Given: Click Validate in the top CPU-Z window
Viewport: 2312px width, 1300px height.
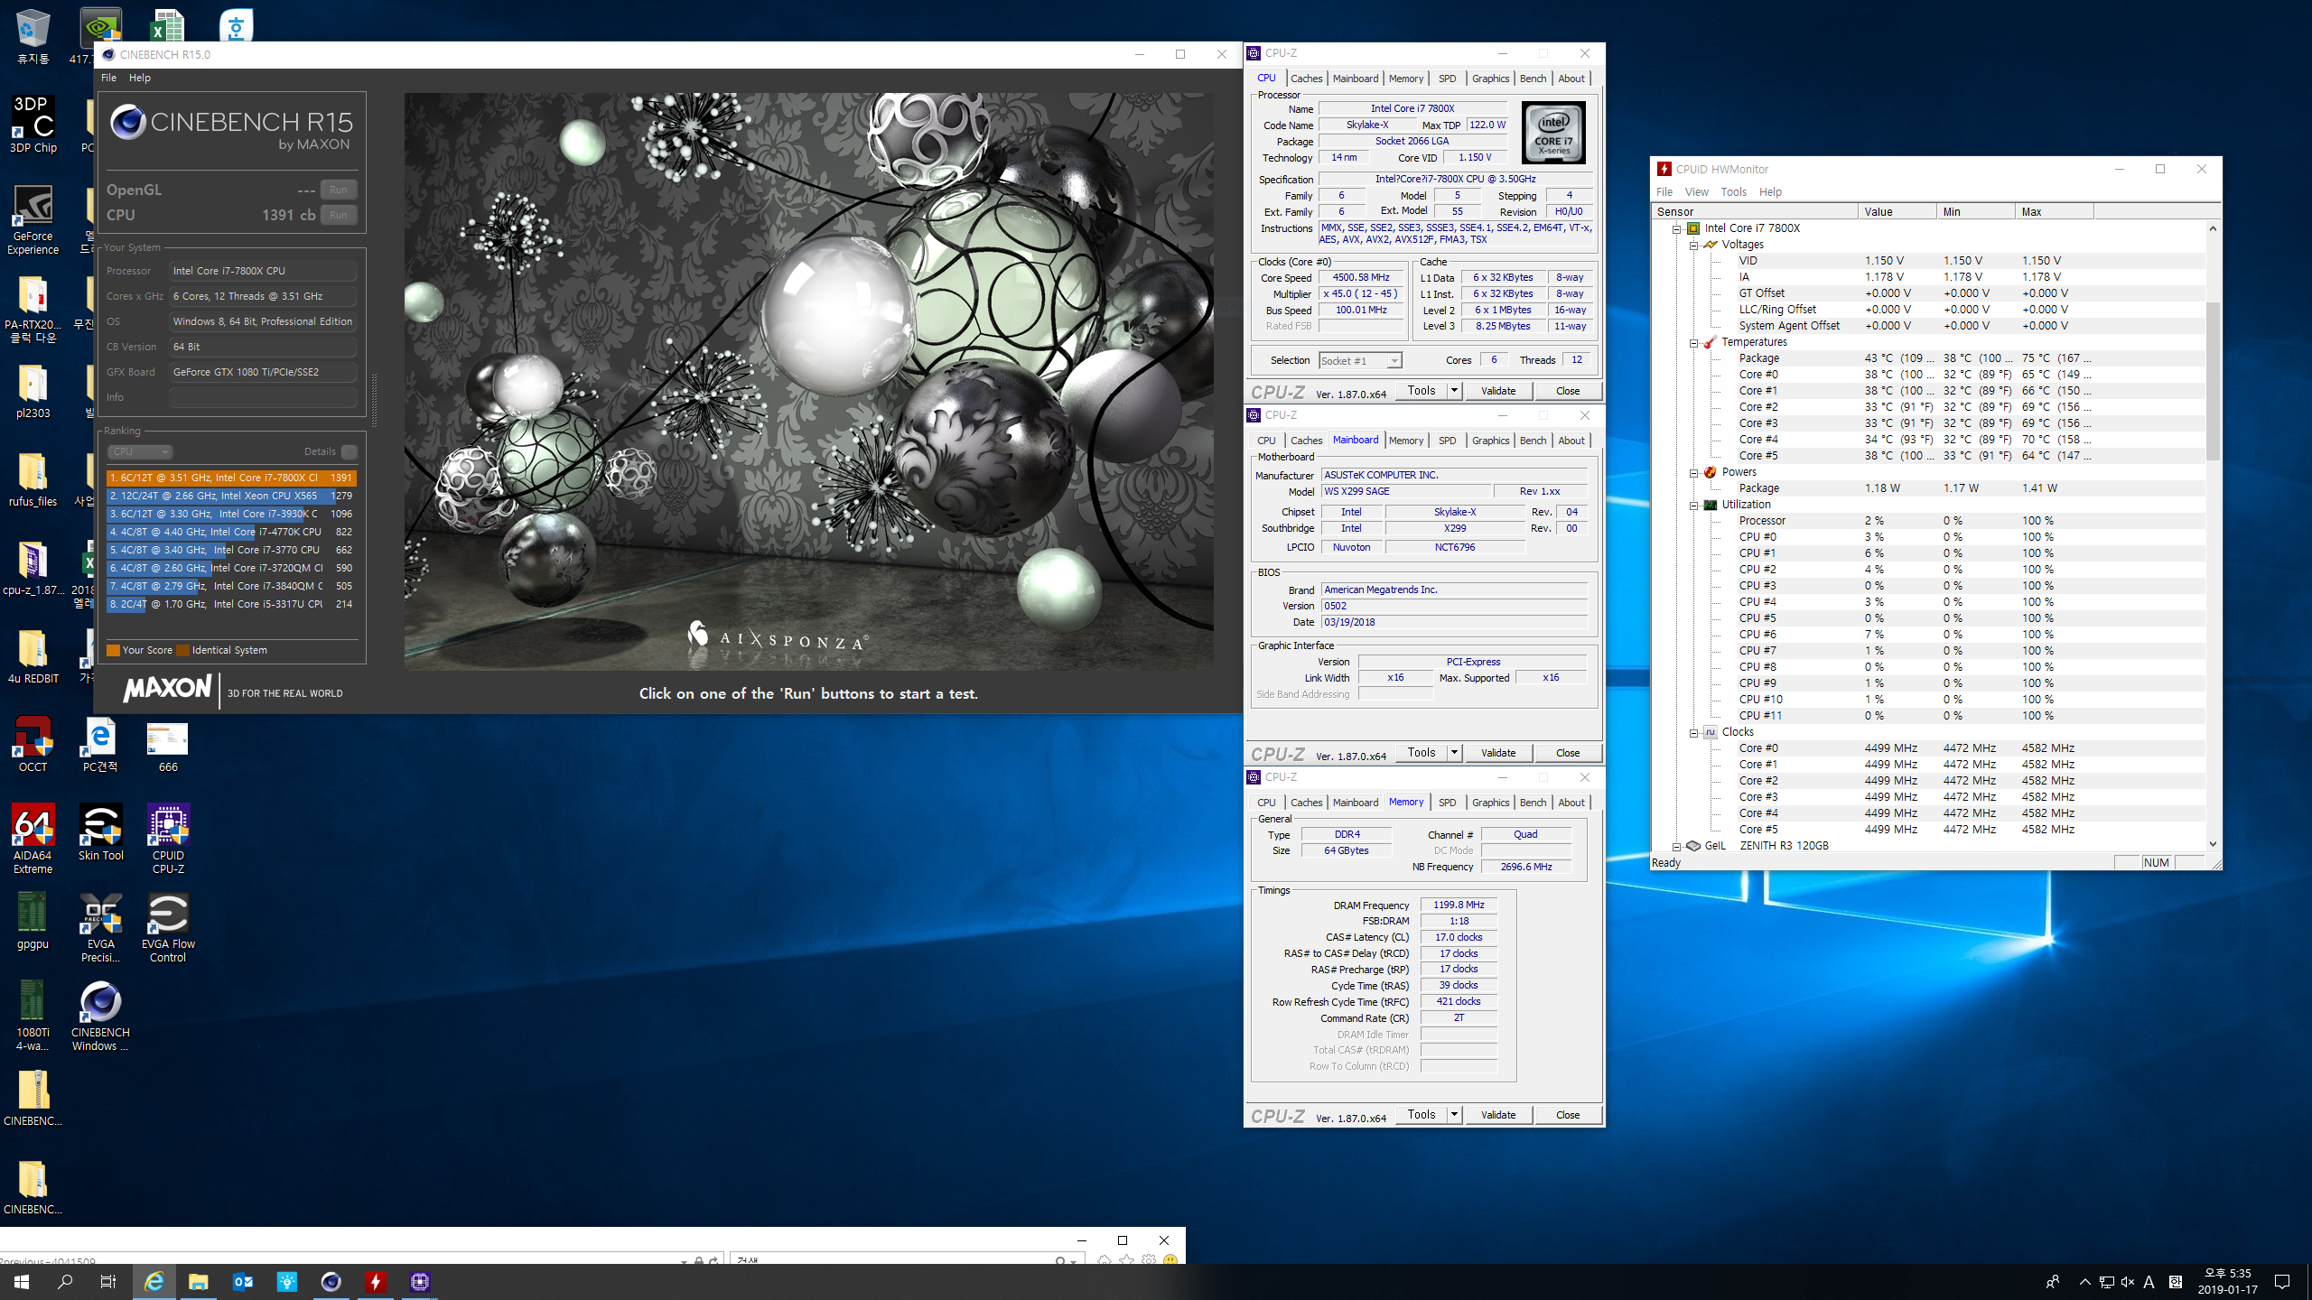Looking at the screenshot, I should pos(1498,391).
